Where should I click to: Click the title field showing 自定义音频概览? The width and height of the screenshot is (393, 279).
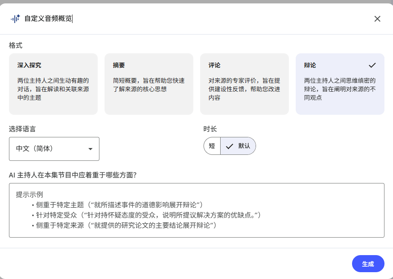[48, 18]
